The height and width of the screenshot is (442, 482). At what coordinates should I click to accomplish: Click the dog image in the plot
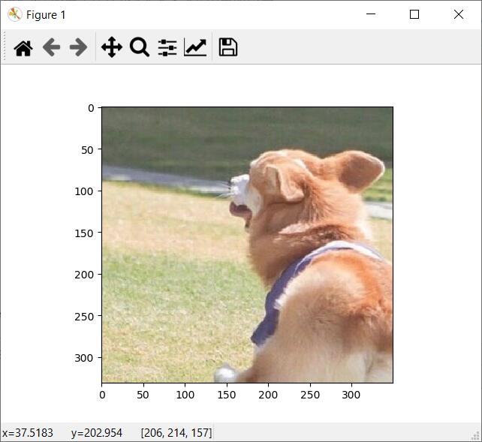click(247, 245)
